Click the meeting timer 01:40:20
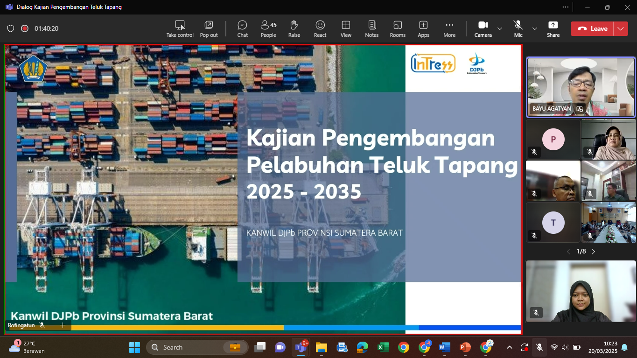This screenshot has width=637, height=358. pos(46,28)
